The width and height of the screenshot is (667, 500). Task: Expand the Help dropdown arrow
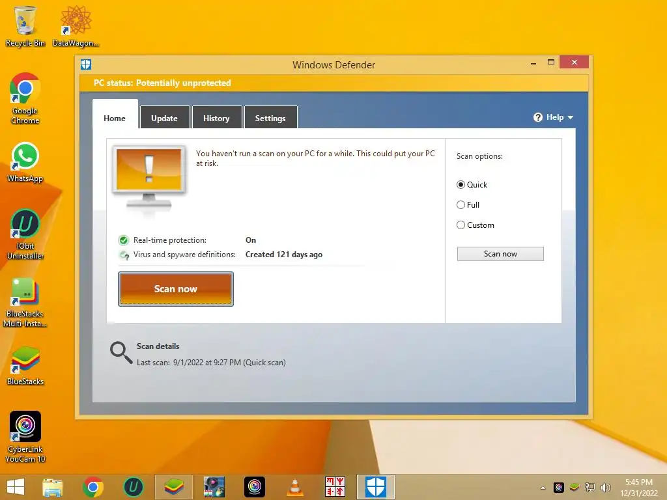pos(571,117)
